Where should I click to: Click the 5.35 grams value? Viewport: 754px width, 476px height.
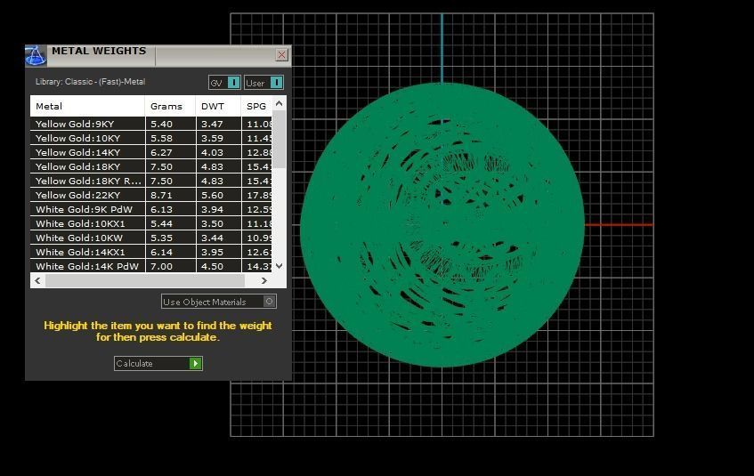tap(162, 238)
